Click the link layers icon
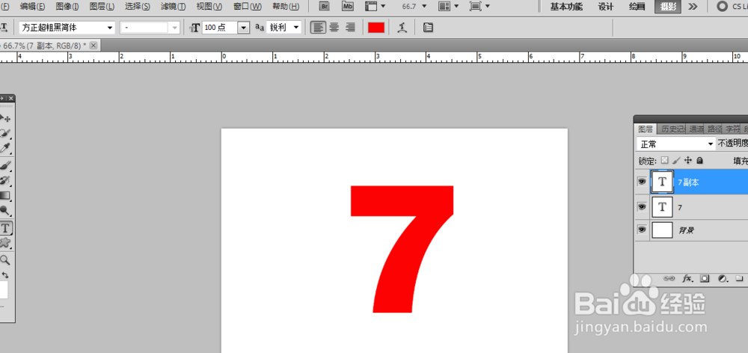 669,278
